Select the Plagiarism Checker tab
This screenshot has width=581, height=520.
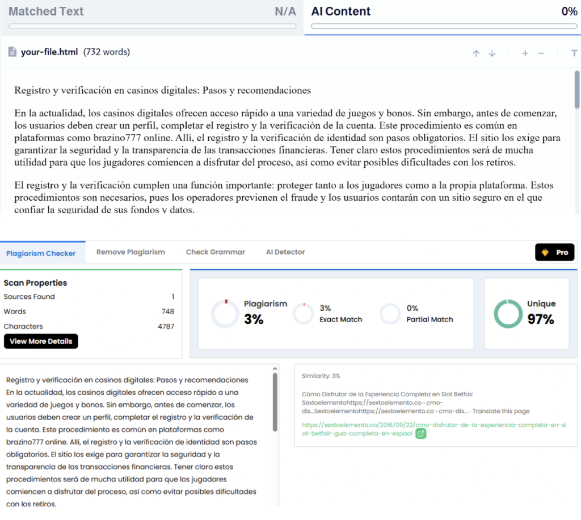point(41,253)
